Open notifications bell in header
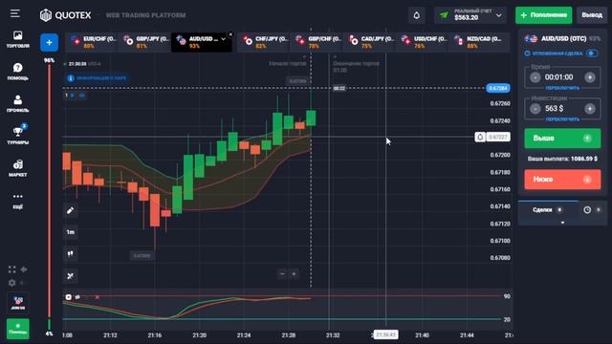 coord(417,15)
